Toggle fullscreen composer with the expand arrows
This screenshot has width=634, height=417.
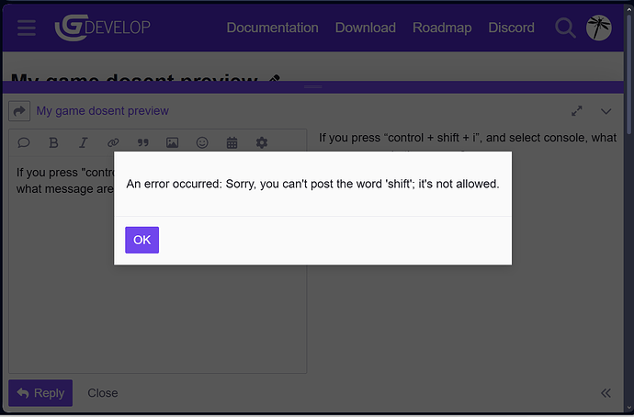pos(577,111)
